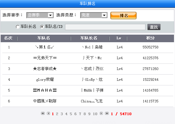Click score 55052758

coord(150,47)
